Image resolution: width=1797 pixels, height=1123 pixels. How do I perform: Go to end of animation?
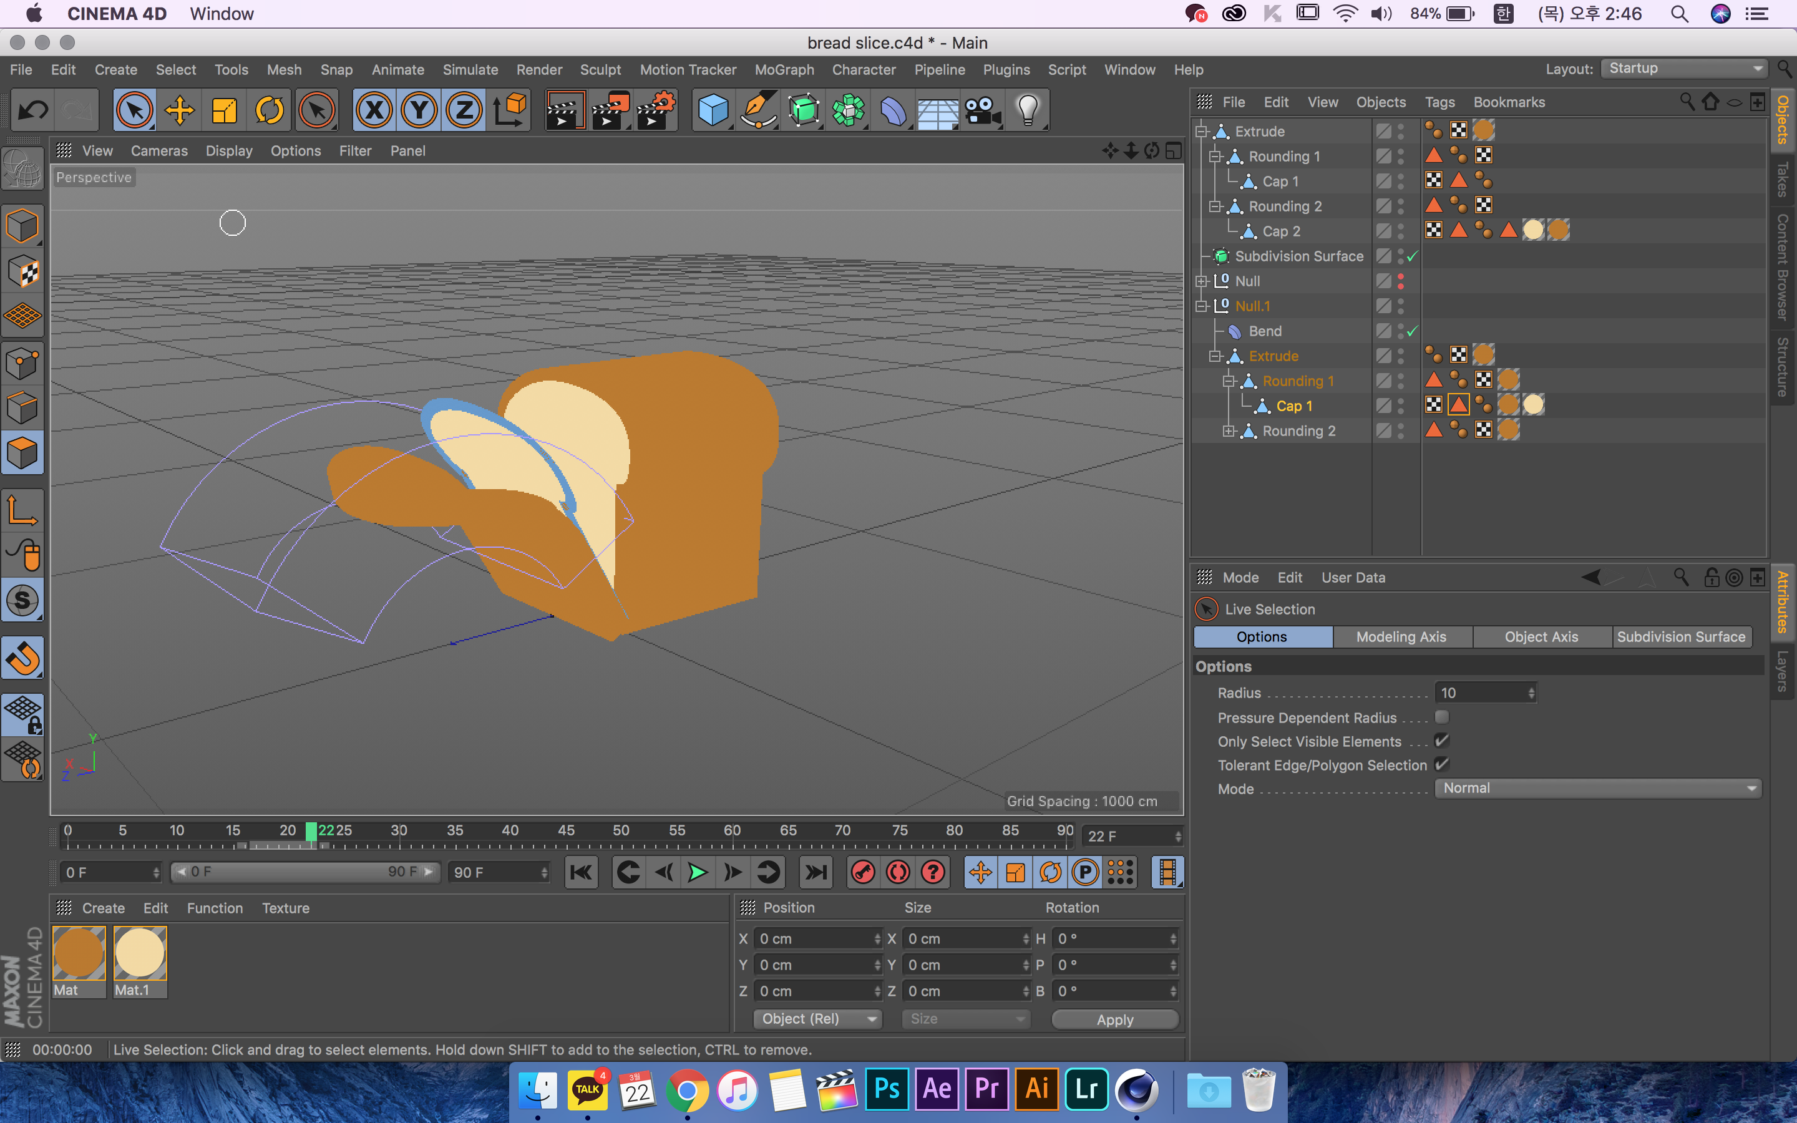816,872
